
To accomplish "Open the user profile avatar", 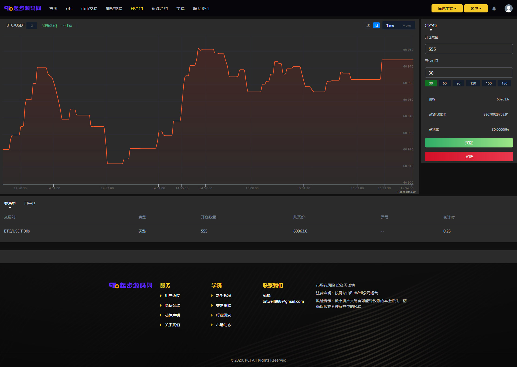I will click(508, 8).
